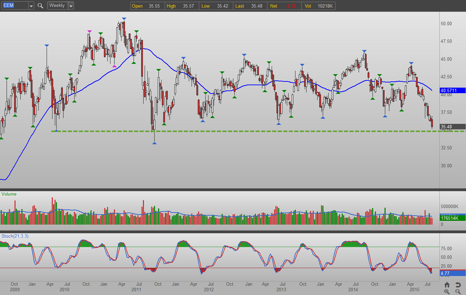
Task: Select the green dashed support line
Action: click(242, 131)
